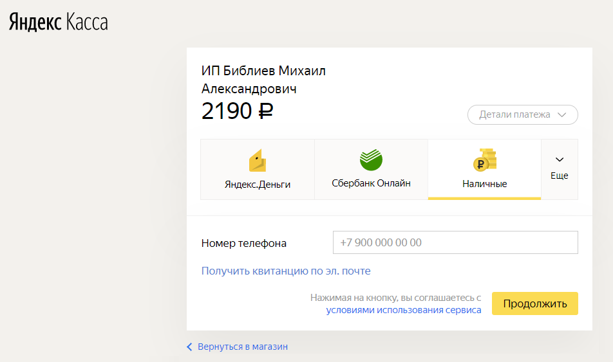Viewport: 613px width, 362px height.
Task: Pick the Наличные coins icon
Action: 484,159
